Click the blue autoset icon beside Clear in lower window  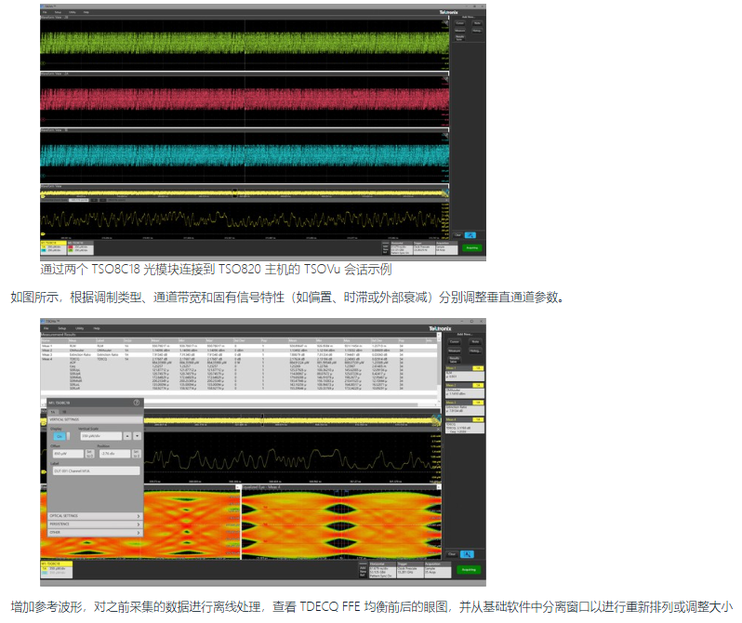[x=467, y=554]
